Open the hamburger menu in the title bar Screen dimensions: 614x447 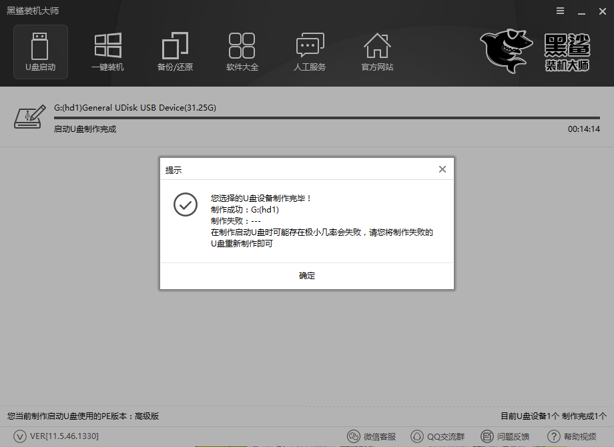pyautogui.click(x=559, y=11)
